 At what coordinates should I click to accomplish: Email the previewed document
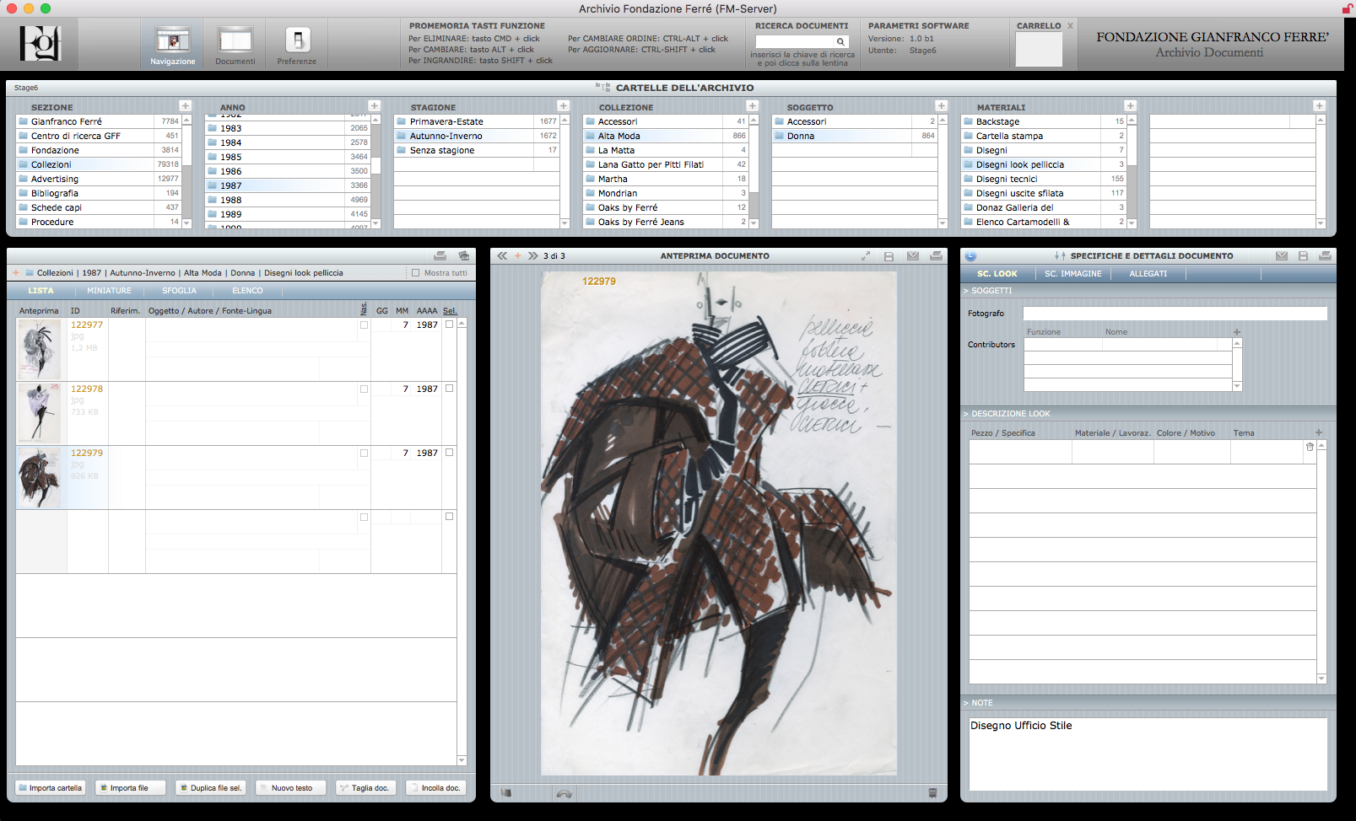point(912,255)
